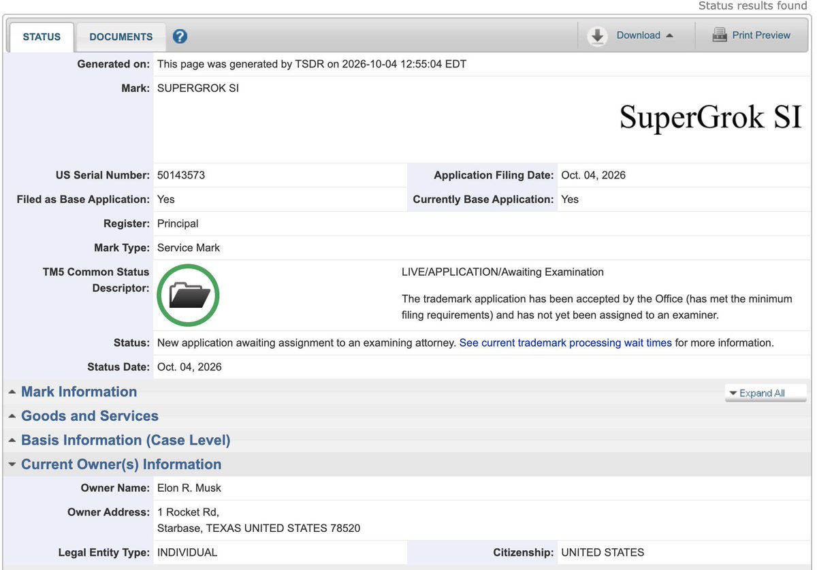Click the Currently Base Application value Yes

point(570,199)
